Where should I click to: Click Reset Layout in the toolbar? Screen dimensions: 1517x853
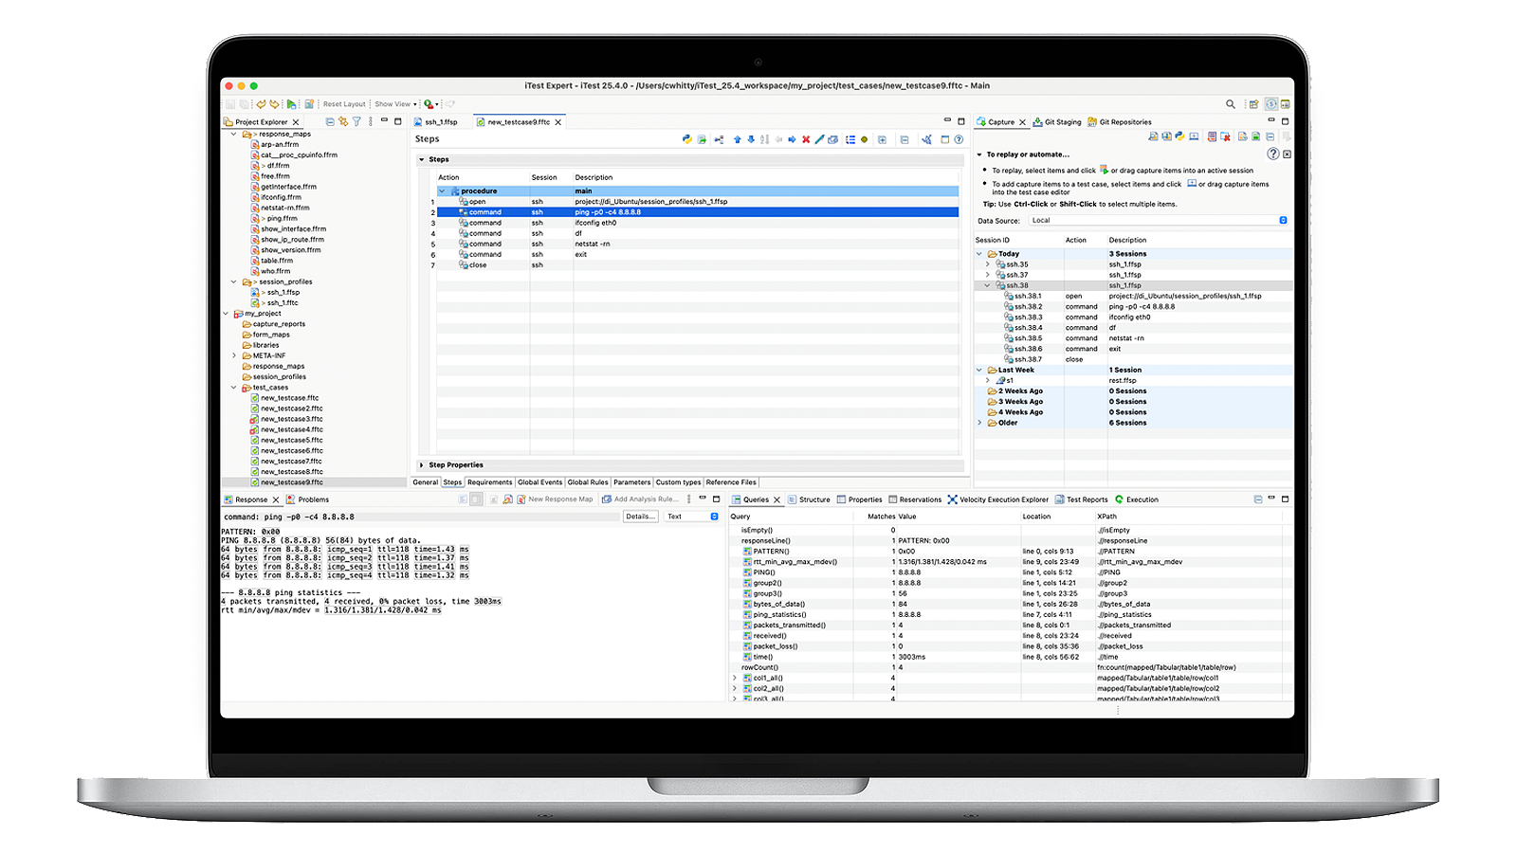pyautogui.click(x=344, y=104)
